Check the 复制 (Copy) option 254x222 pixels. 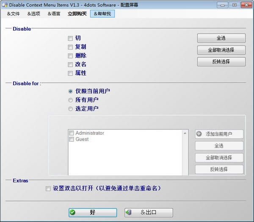70,47
